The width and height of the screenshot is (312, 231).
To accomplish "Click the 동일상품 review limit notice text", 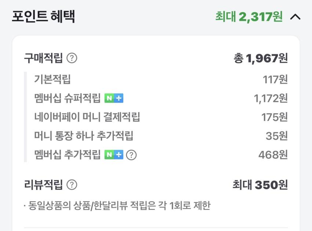I will click(117, 206).
